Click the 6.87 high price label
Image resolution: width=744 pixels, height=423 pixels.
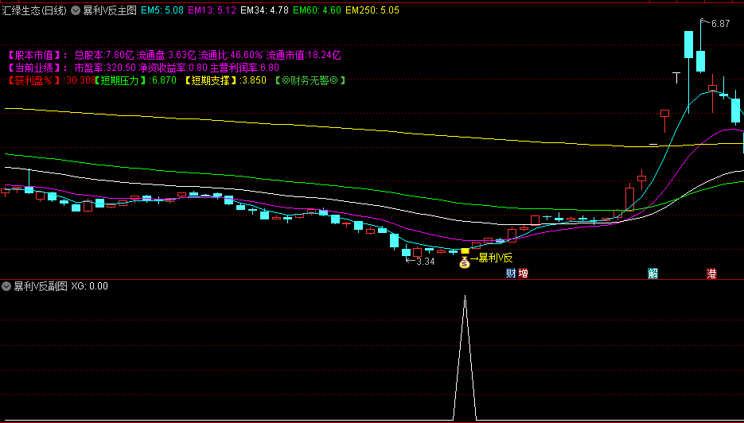tap(721, 24)
